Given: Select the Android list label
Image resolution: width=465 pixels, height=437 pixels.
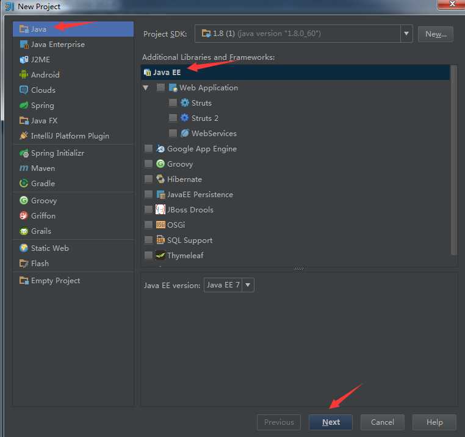Looking at the screenshot, I should pos(45,74).
